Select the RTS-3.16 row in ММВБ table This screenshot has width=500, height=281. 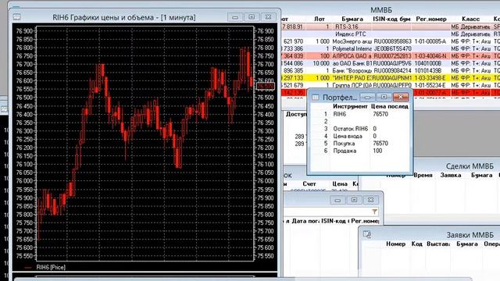(x=391, y=27)
